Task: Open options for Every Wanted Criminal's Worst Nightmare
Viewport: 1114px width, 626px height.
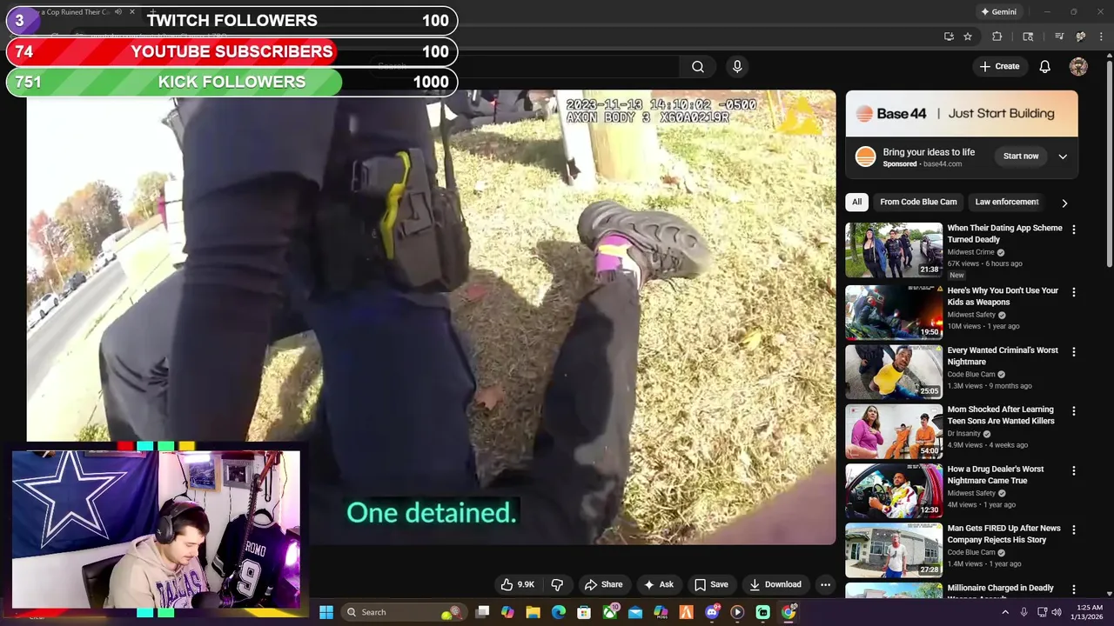Action: [1073, 352]
